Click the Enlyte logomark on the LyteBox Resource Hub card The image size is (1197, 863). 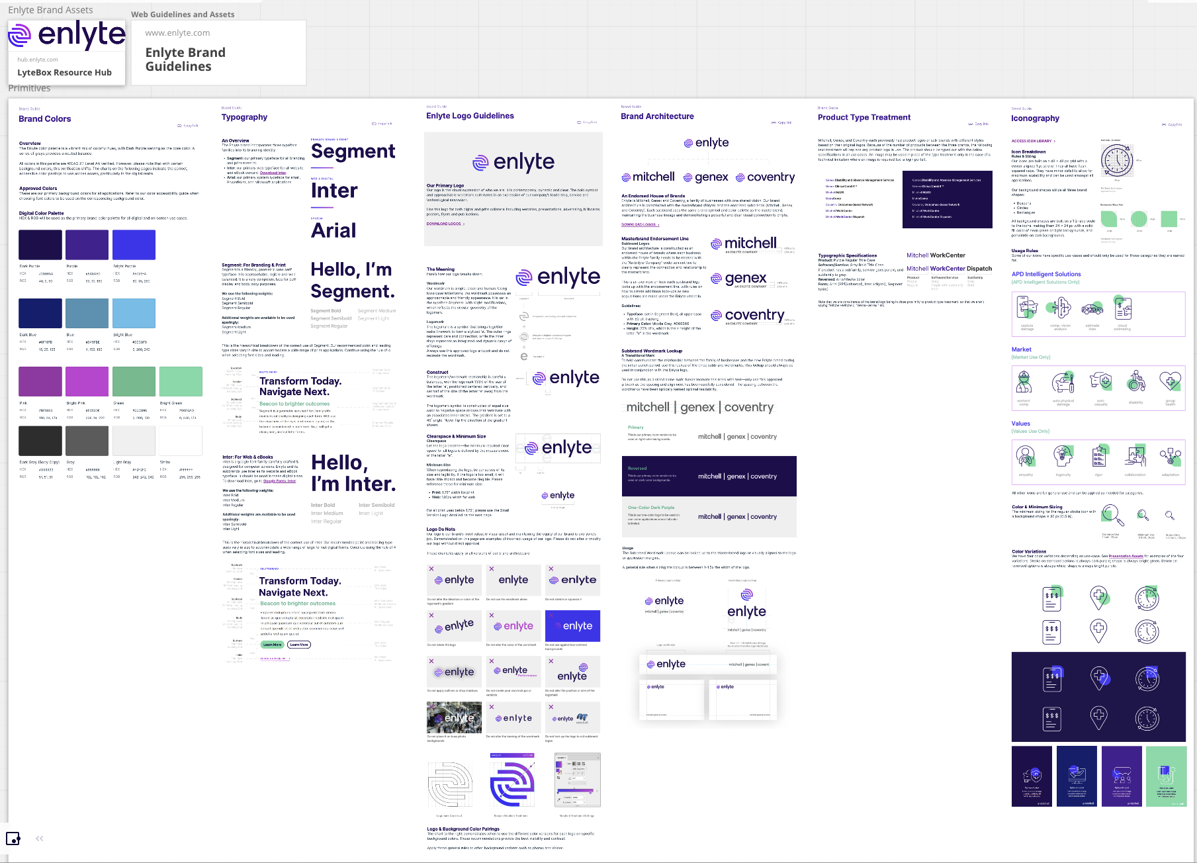20,33
